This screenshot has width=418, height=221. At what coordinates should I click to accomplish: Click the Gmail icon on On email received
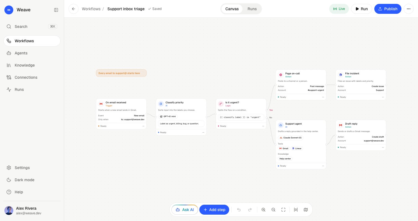click(101, 104)
